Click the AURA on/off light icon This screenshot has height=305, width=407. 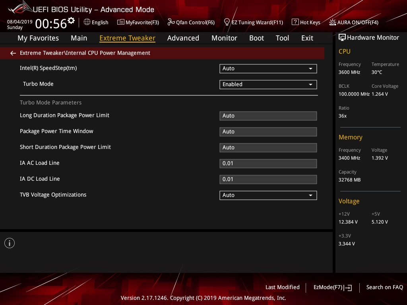(x=333, y=22)
